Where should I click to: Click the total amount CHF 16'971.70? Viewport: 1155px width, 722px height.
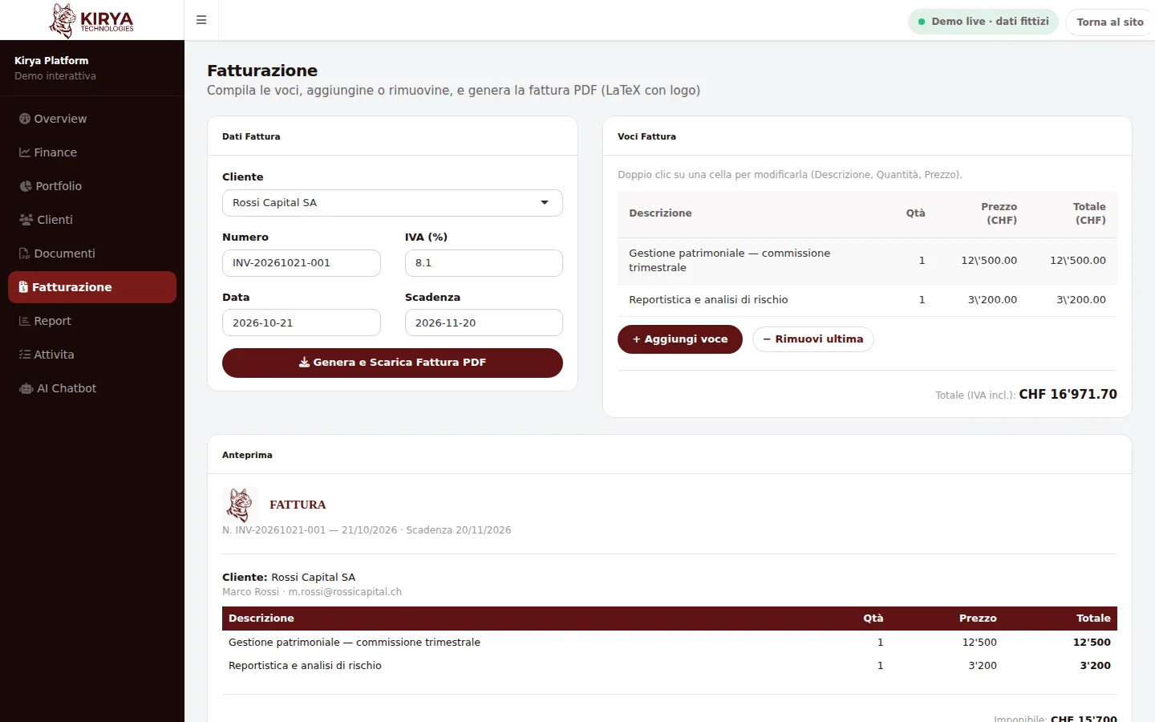click(x=1068, y=395)
